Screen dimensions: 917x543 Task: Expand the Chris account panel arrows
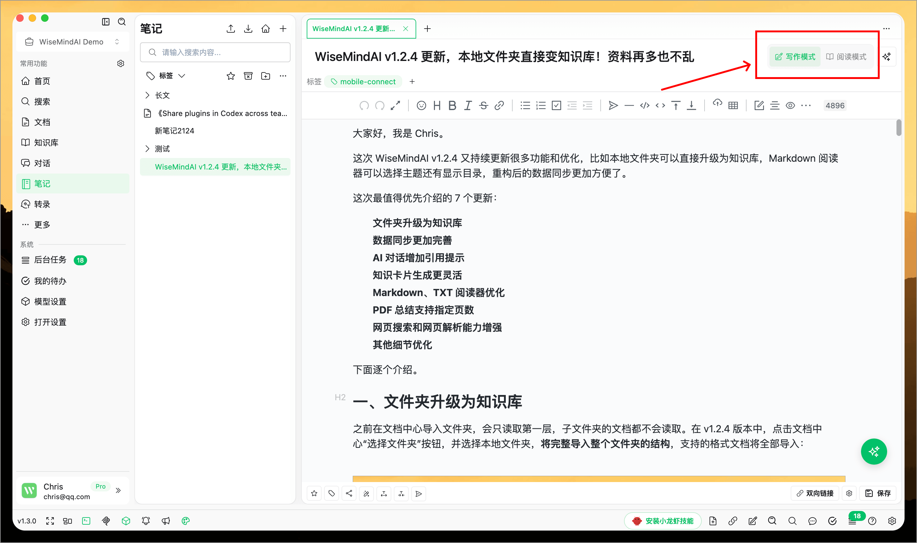(x=118, y=490)
